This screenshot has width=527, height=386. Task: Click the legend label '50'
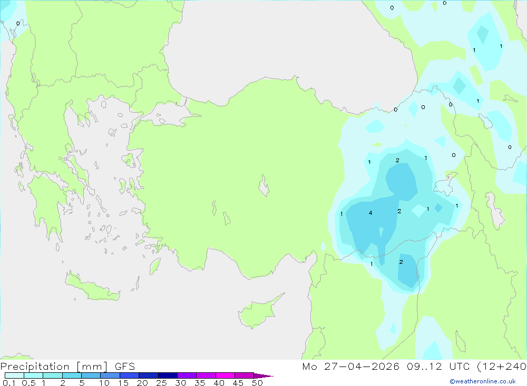(257, 383)
